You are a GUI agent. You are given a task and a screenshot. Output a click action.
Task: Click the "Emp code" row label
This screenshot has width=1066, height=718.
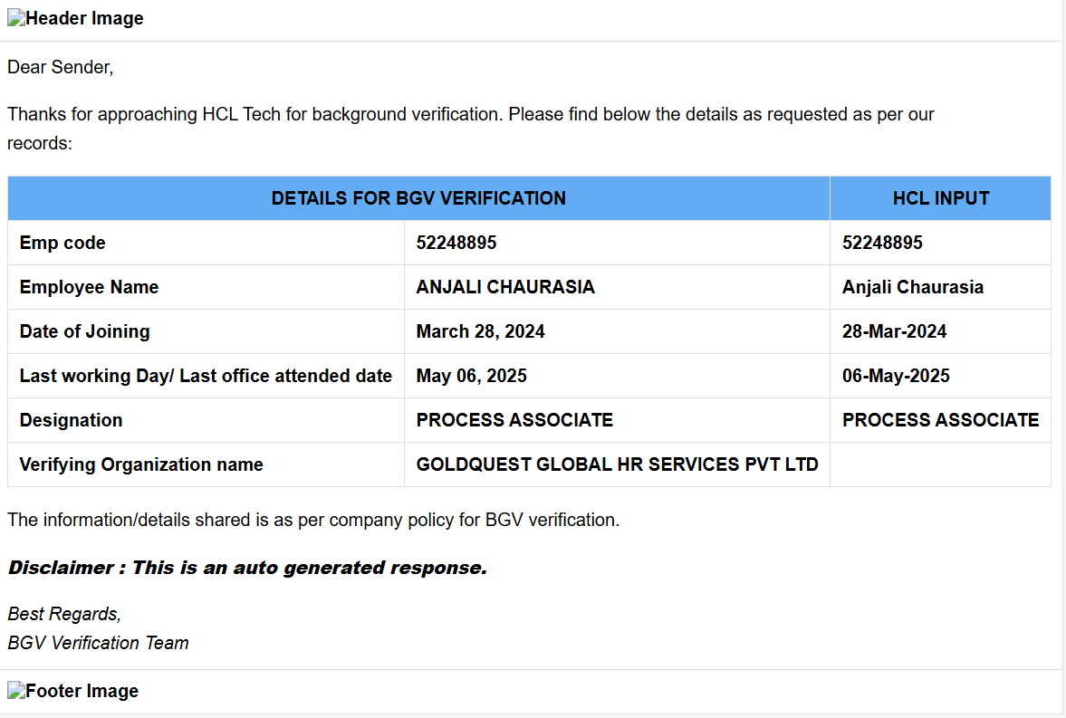click(x=62, y=243)
